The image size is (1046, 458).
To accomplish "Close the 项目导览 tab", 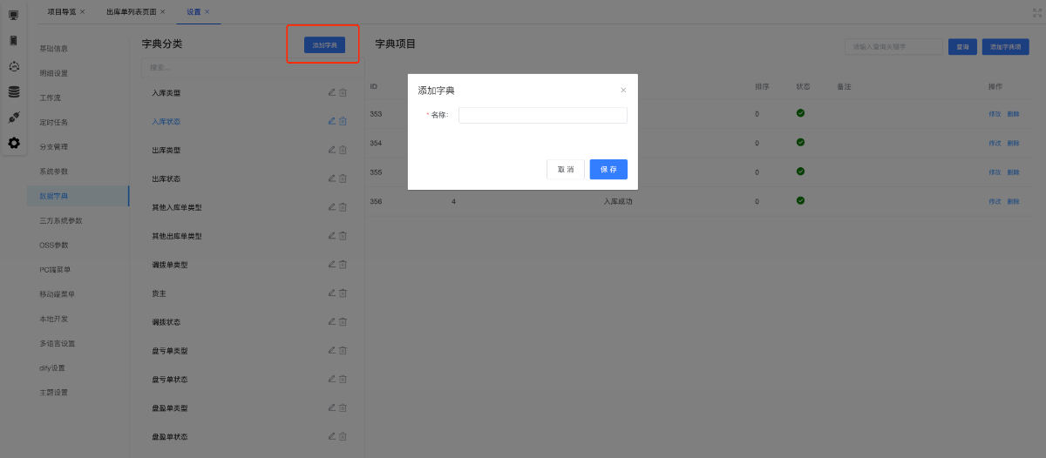I will (x=82, y=12).
